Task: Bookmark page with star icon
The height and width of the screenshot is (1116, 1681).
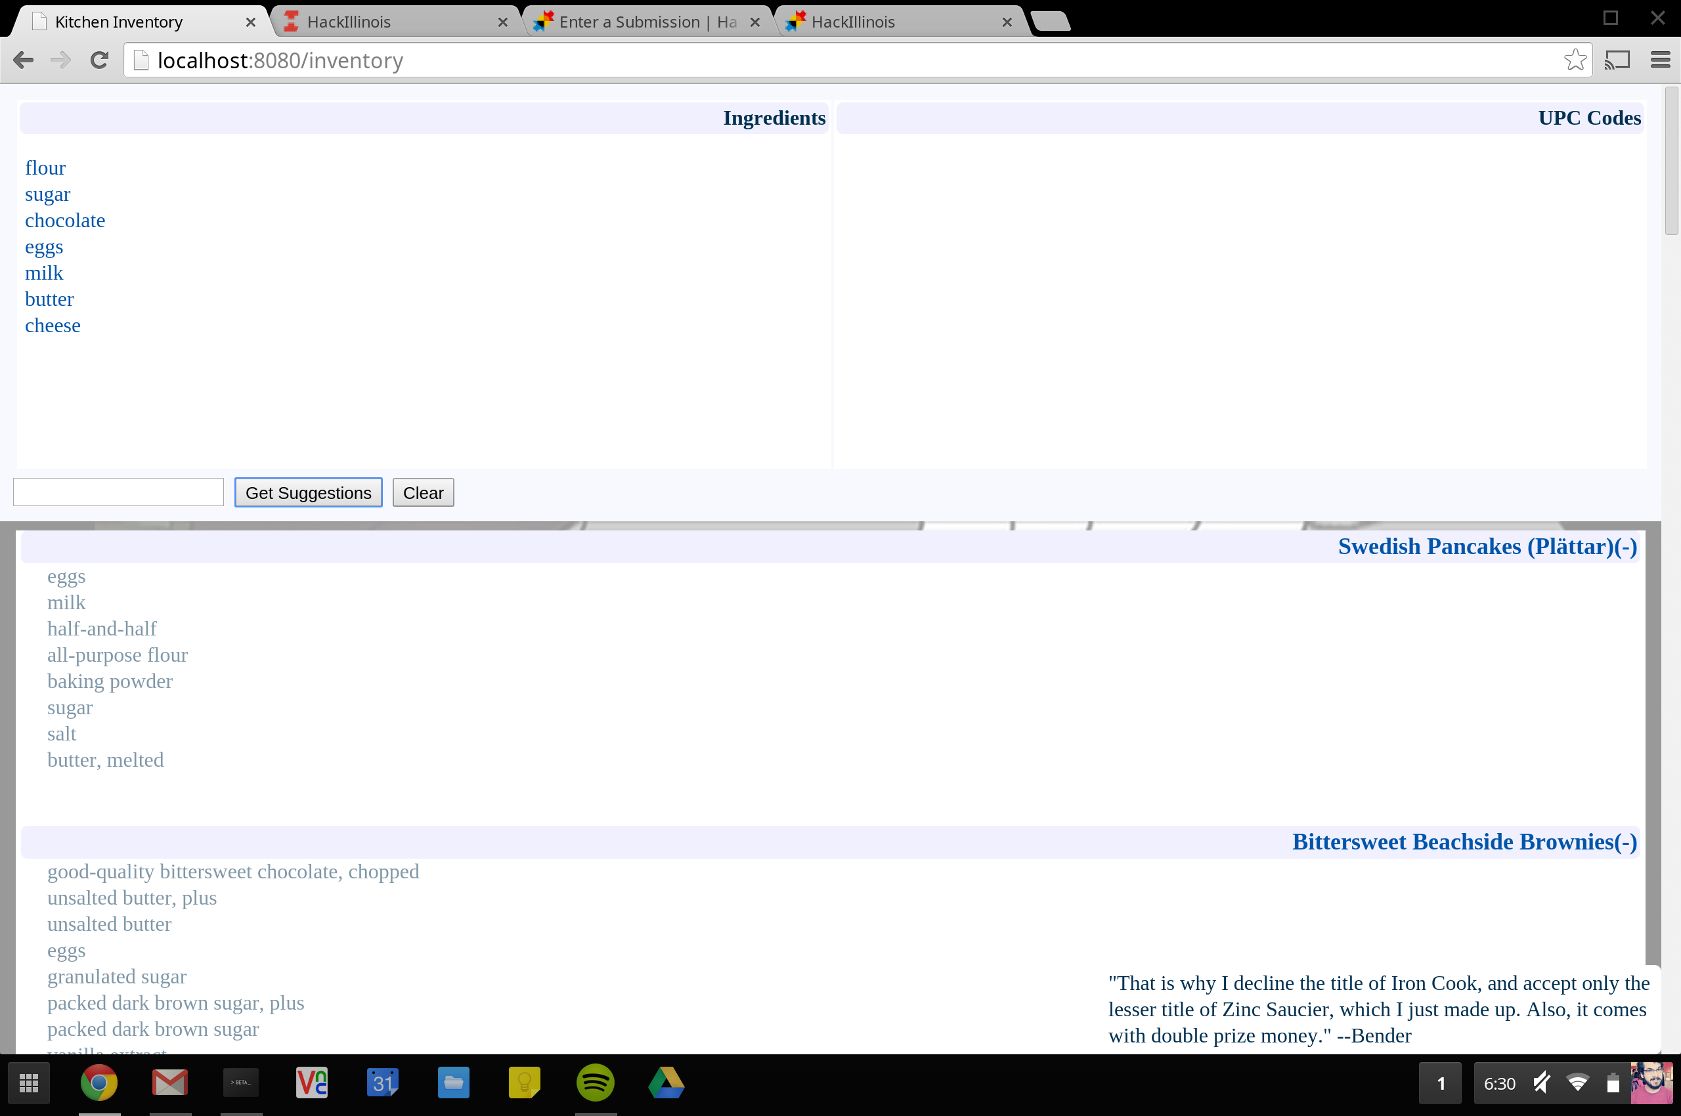Action: [1574, 60]
